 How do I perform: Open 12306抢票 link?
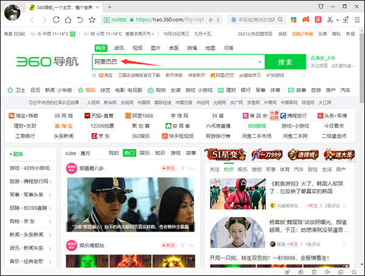[x=102, y=126]
